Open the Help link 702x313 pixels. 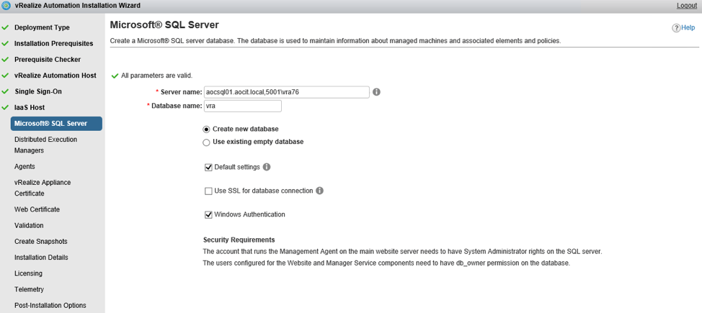tap(688, 28)
